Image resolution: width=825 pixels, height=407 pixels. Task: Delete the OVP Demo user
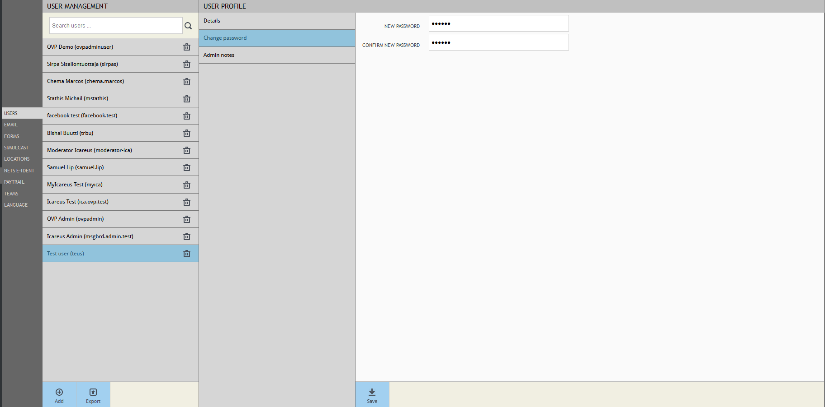coord(186,47)
